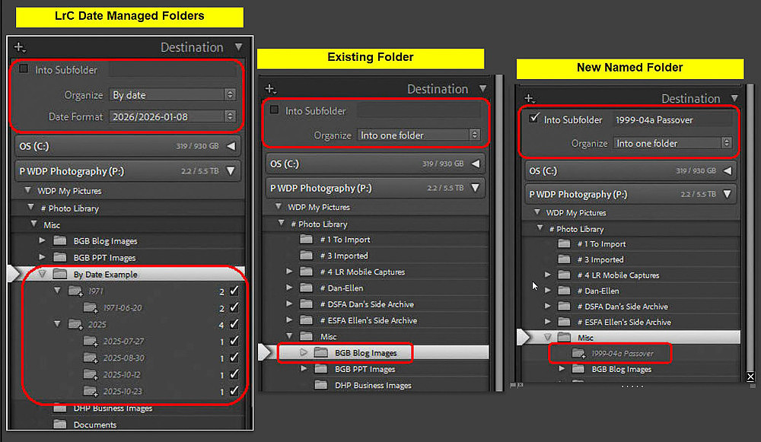Collapse the 2025 folder tree
Image resolution: width=761 pixels, height=442 pixels.
tap(57, 323)
